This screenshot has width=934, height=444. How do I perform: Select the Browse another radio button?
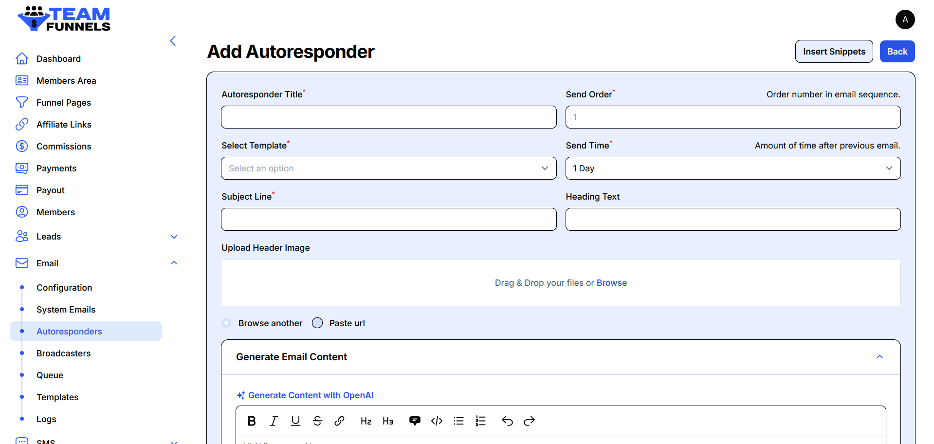pyautogui.click(x=226, y=323)
